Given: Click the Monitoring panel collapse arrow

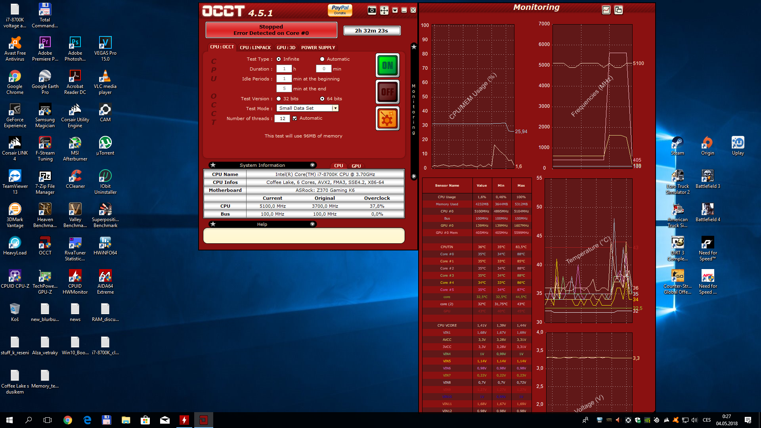Looking at the screenshot, I should pos(414,176).
